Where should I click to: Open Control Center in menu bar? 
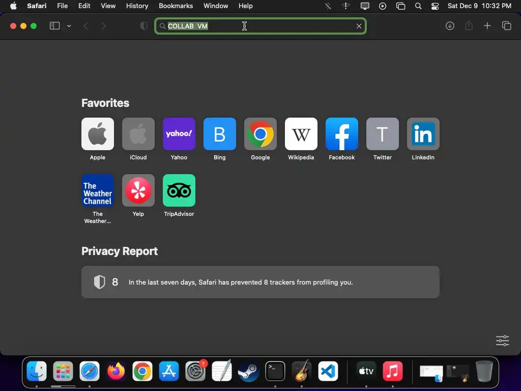[435, 6]
